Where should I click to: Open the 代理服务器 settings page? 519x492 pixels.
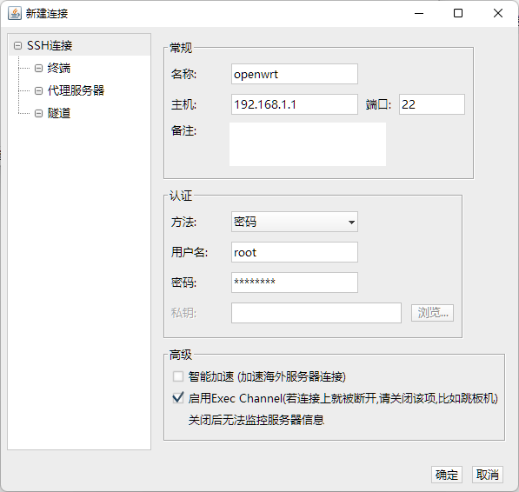(76, 90)
